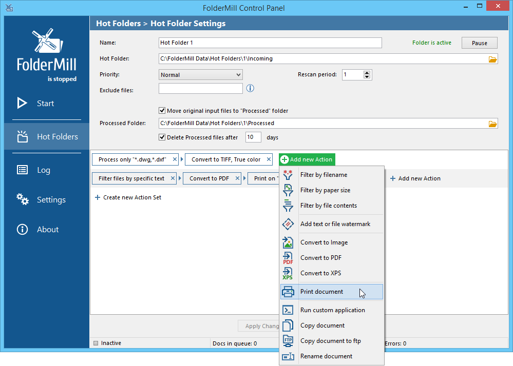Click the Hot Folders sidebar icon

click(x=22, y=136)
